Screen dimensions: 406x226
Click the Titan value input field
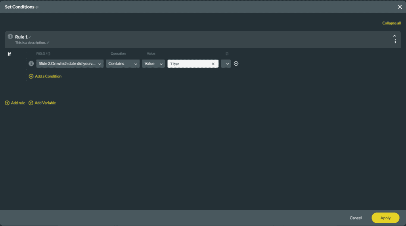[189, 64]
